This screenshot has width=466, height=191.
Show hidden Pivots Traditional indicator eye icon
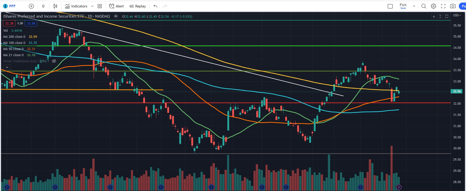pos(54,61)
